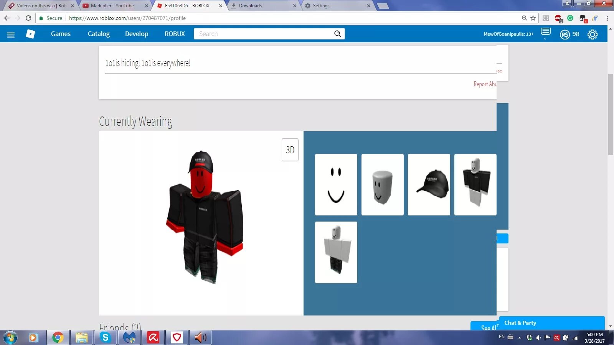Screen dimensions: 614x345
Task: Open the black shirt item thumbnail
Action: point(475,185)
